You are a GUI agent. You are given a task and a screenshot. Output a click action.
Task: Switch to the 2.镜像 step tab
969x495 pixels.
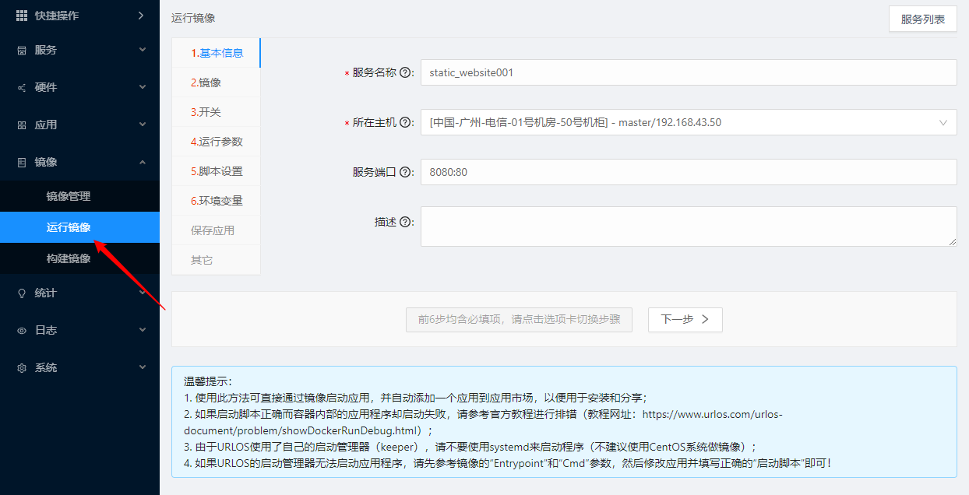(x=206, y=82)
